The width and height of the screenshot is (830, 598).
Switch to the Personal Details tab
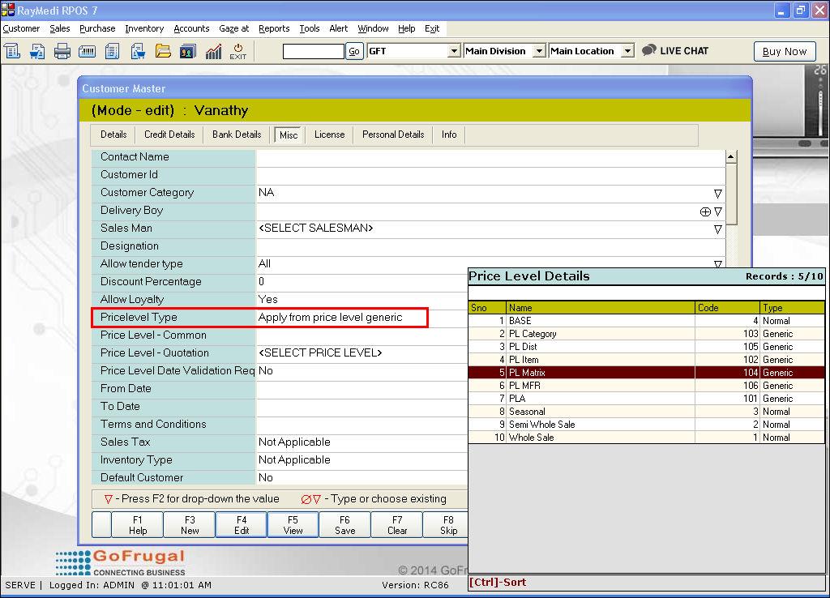click(x=393, y=135)
